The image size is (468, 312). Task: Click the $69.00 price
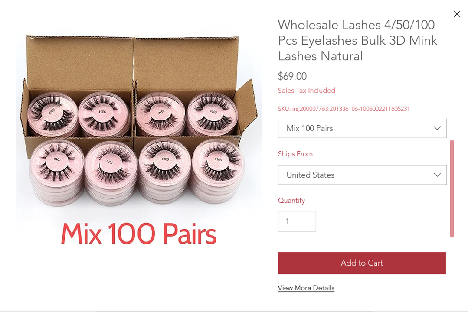click(292, 76)
